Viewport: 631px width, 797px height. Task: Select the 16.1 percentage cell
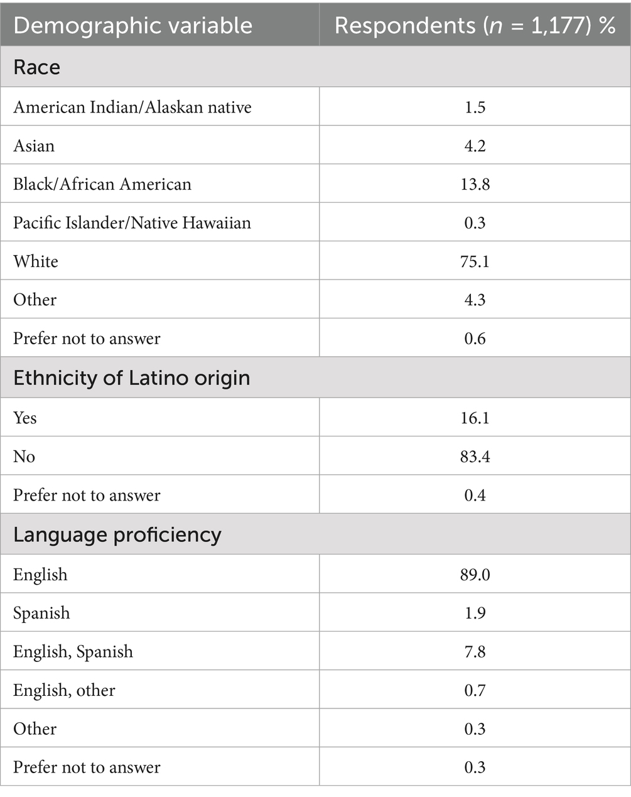(x=475, y=418)
